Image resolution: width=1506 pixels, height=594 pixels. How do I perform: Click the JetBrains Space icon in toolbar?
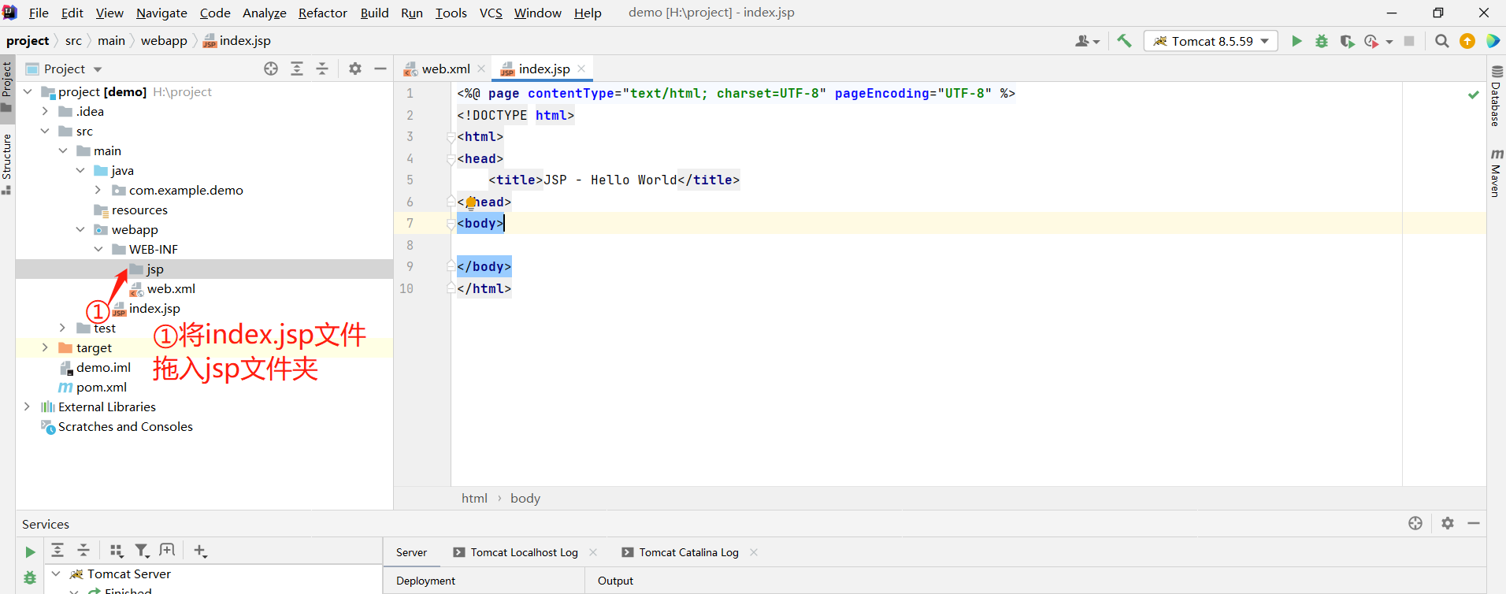pos(1493,41)
